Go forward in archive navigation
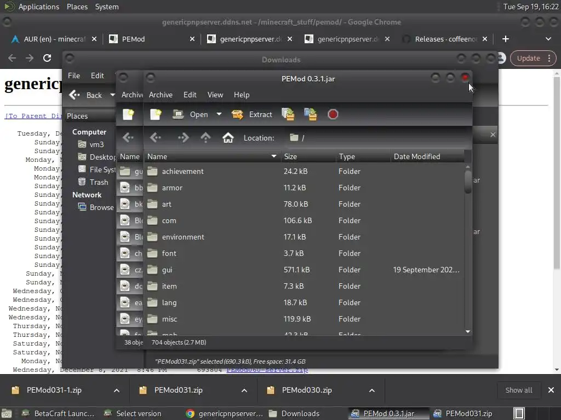 [183, 137]
